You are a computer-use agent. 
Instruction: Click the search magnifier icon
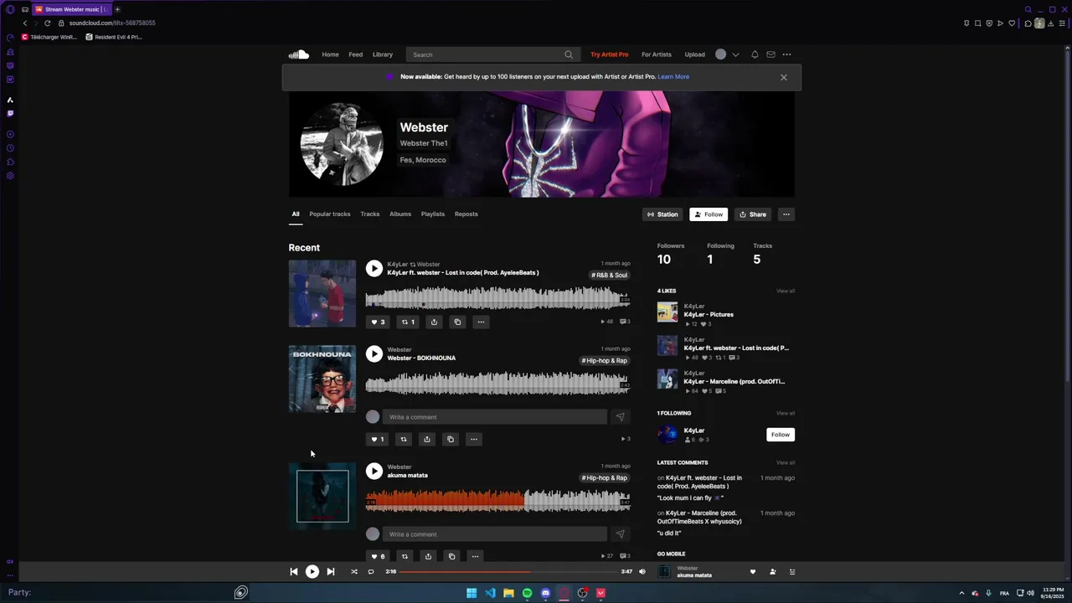[569, 54]
